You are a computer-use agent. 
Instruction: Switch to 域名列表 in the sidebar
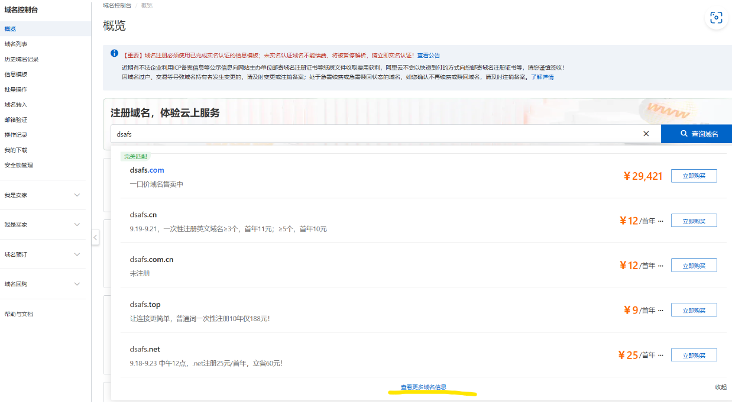(18, 43)
